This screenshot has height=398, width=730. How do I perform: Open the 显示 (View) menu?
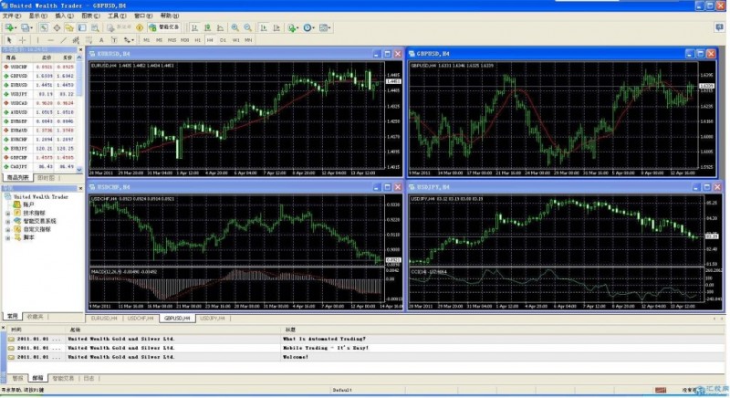click(38, 16)
